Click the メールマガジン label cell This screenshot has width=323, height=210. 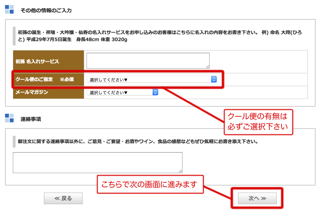tap(49, 92)
